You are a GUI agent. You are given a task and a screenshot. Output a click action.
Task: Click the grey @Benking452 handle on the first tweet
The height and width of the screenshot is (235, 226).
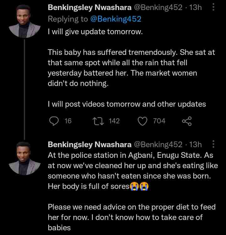point(158,8)
